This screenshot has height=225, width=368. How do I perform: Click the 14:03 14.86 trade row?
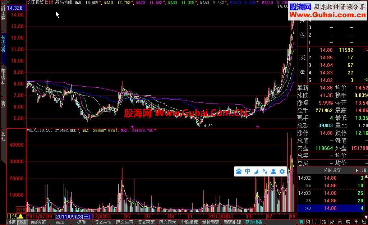331,193
